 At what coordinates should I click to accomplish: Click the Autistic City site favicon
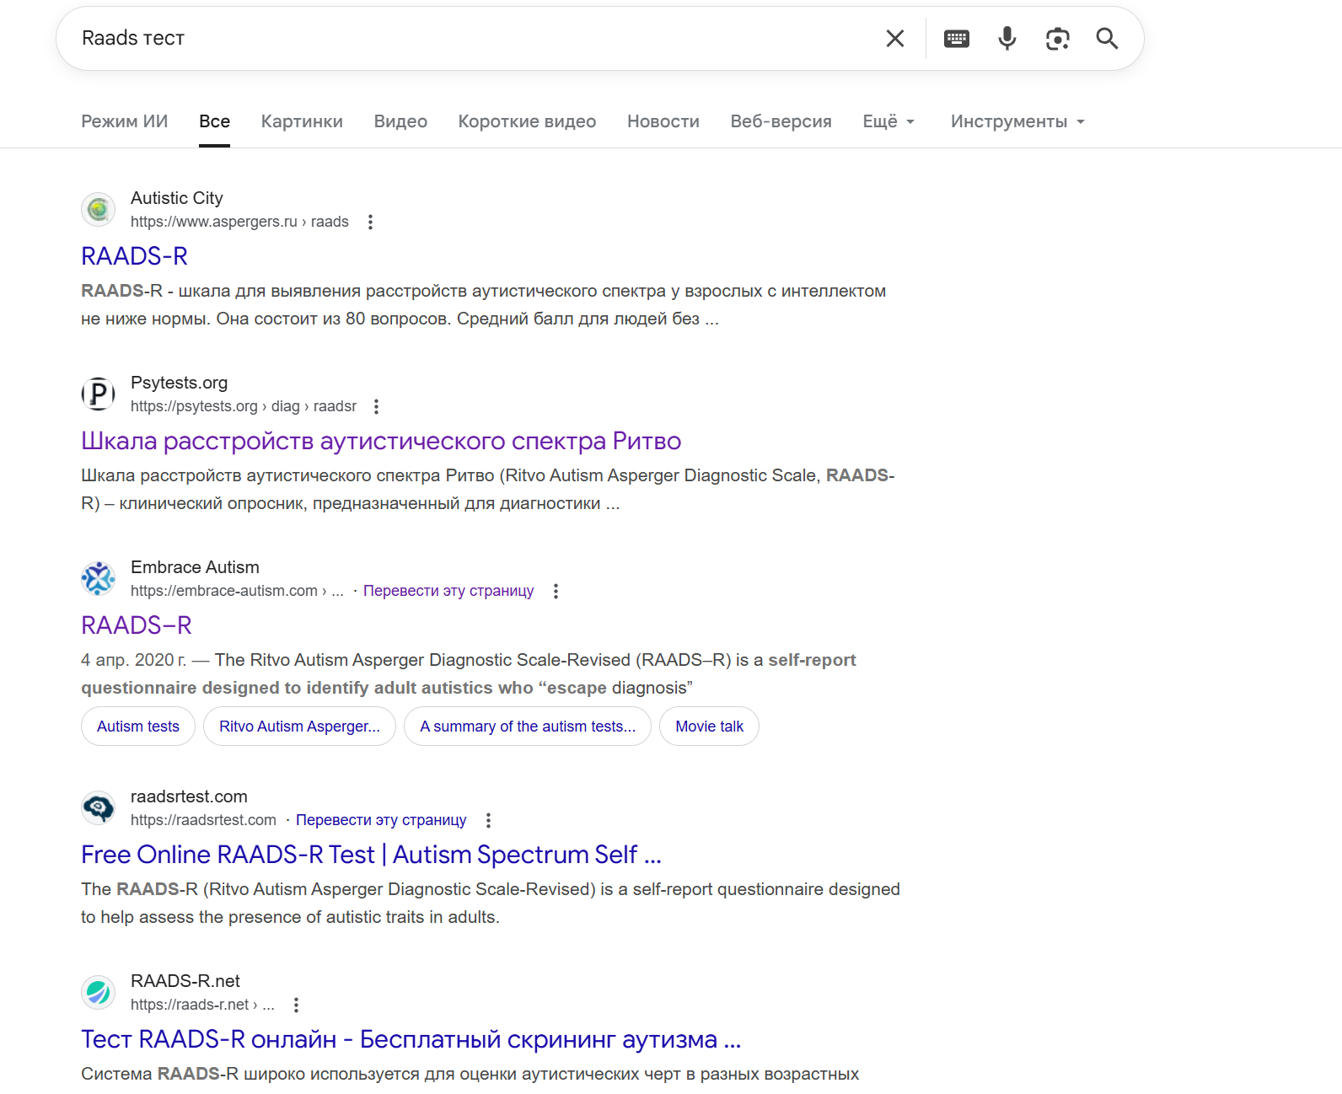pos(99,209)
